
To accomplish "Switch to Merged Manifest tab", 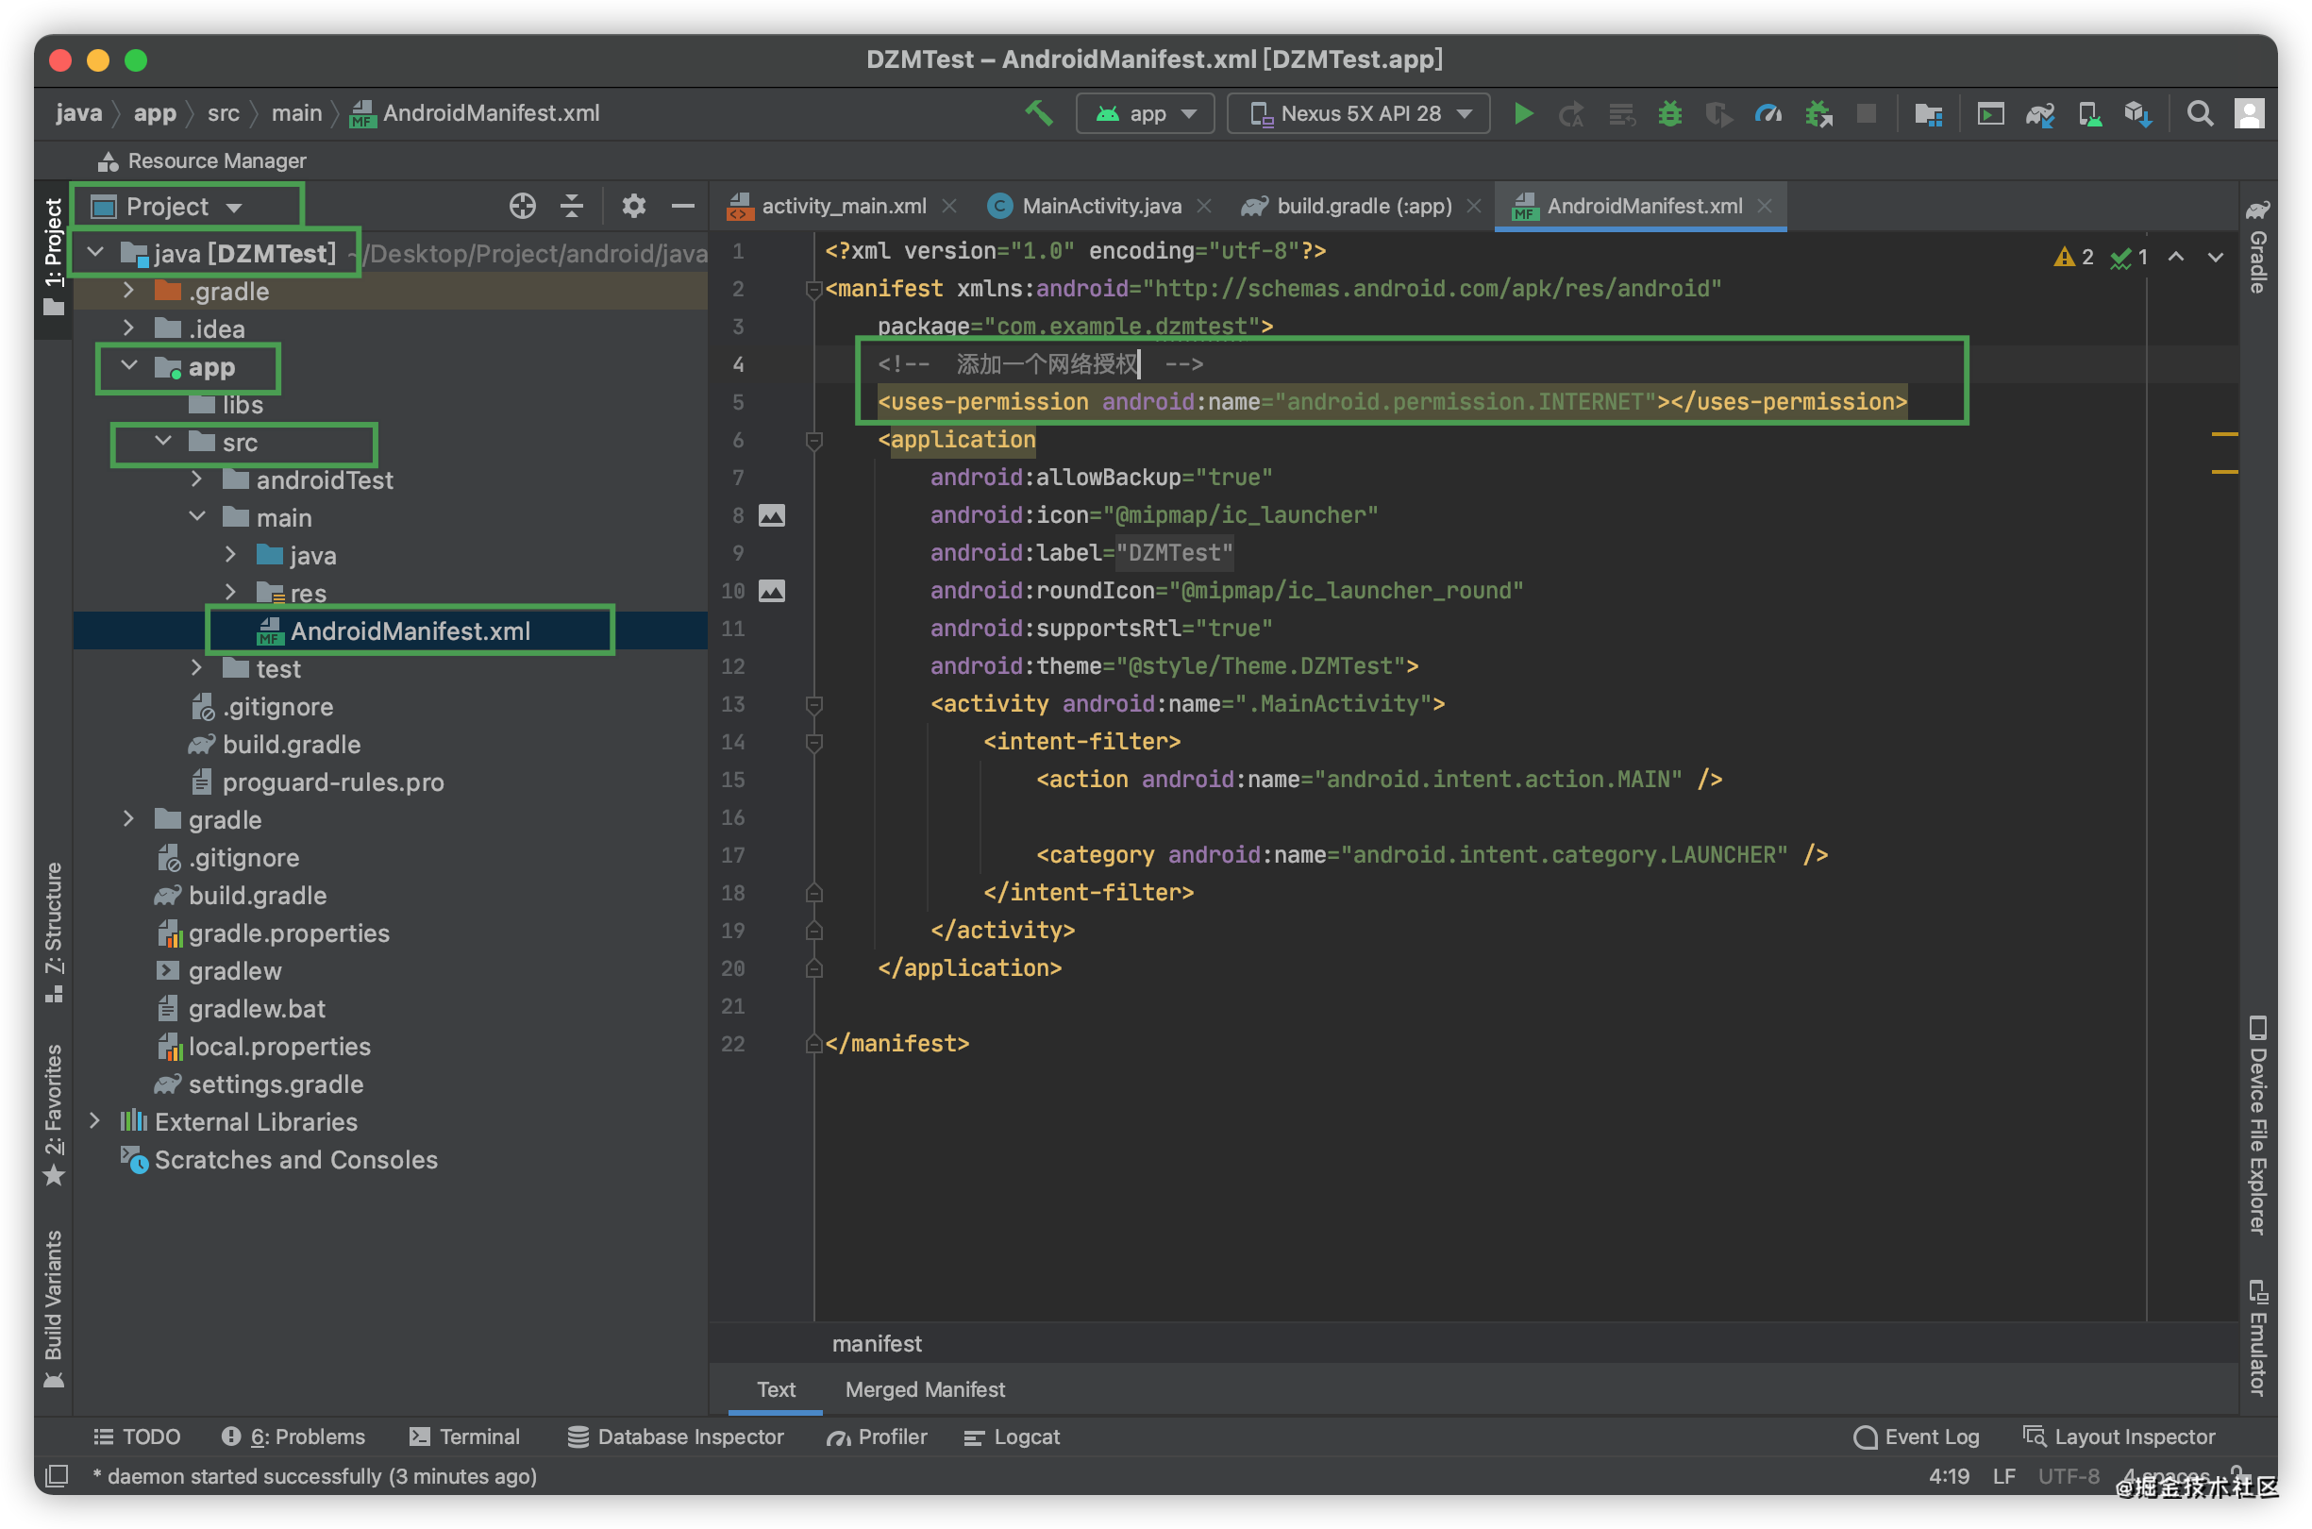I will pyautogui.click(x=924, y=1389).
